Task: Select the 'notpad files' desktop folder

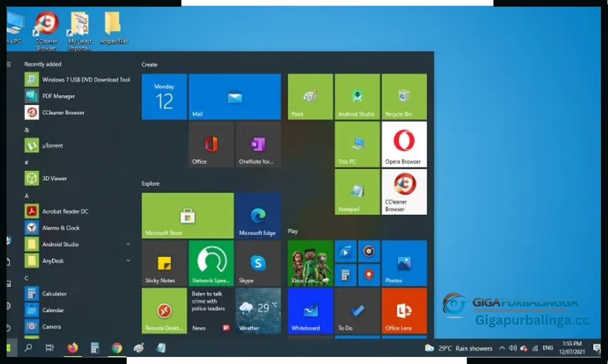Action: point(113,28)
